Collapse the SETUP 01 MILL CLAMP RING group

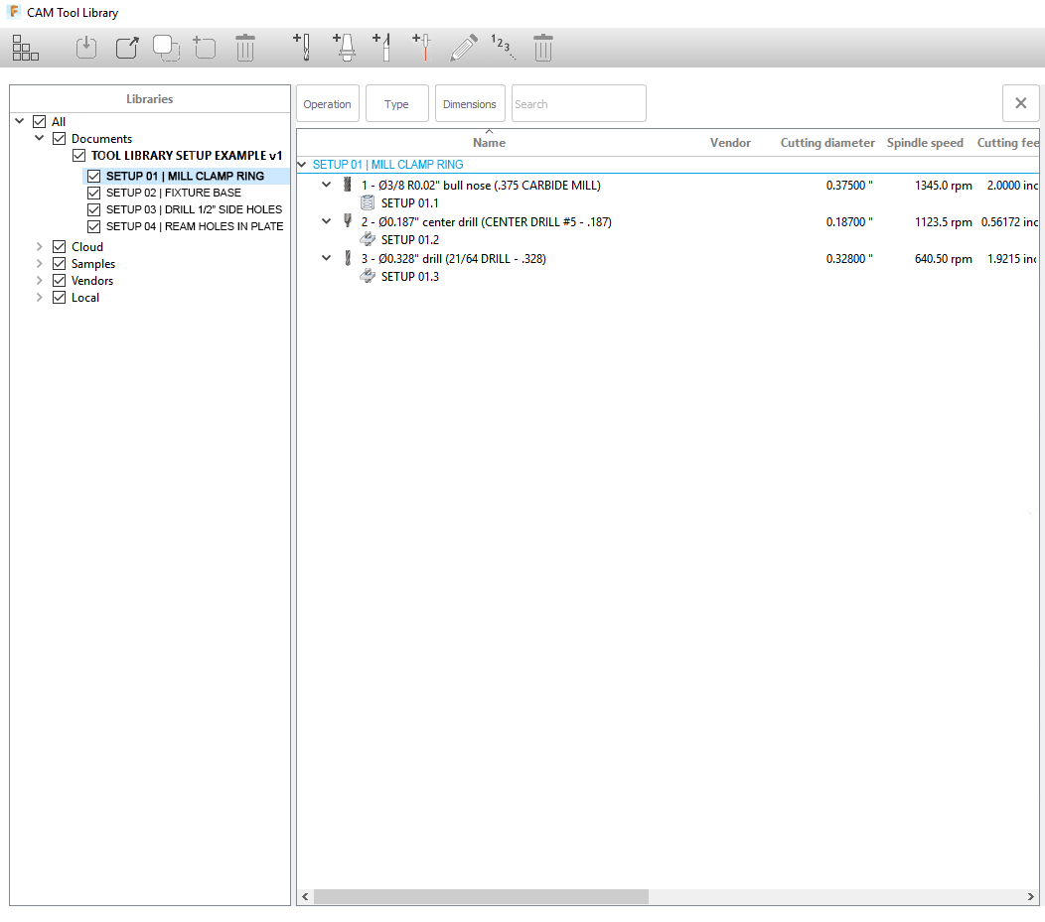[x=301, y=164]
